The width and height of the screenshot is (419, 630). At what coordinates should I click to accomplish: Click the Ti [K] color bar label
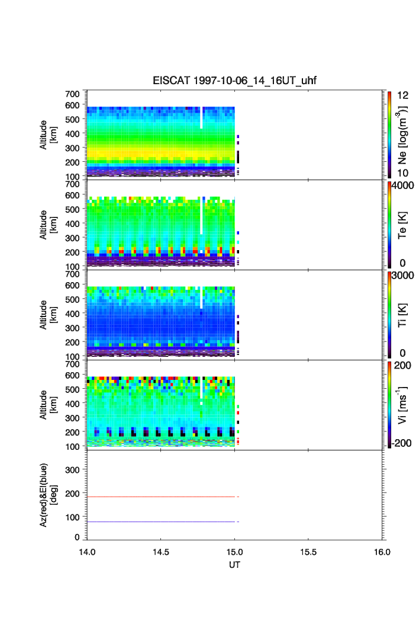point(402,315)
